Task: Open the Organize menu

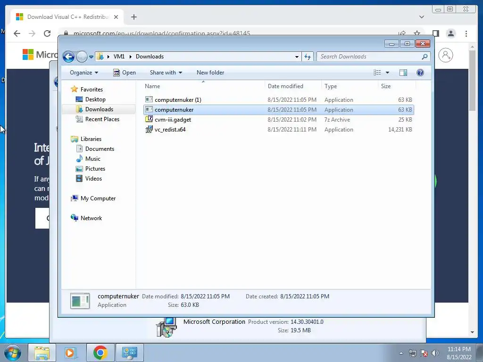Action: tap(84, 73)
